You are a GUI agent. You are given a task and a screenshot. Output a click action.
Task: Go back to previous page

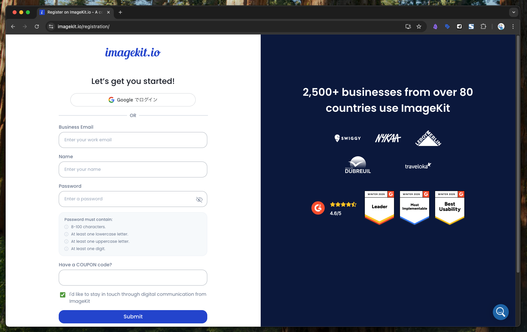pos(13,27)
